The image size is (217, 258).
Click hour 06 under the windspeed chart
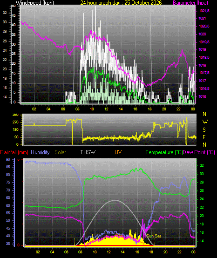(x=63, y=109)
